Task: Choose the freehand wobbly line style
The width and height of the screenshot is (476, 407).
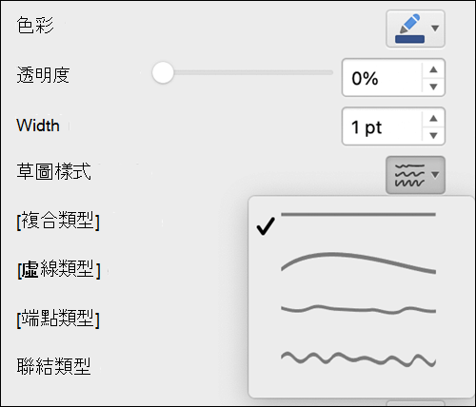Action: [x=358, y=309]
